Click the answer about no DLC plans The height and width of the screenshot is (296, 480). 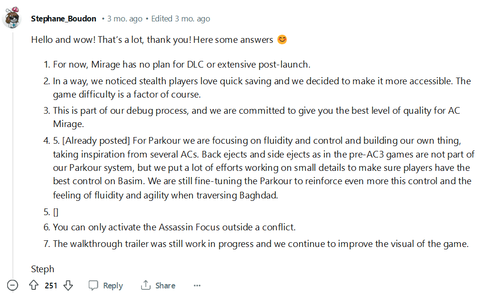point(182,64)
